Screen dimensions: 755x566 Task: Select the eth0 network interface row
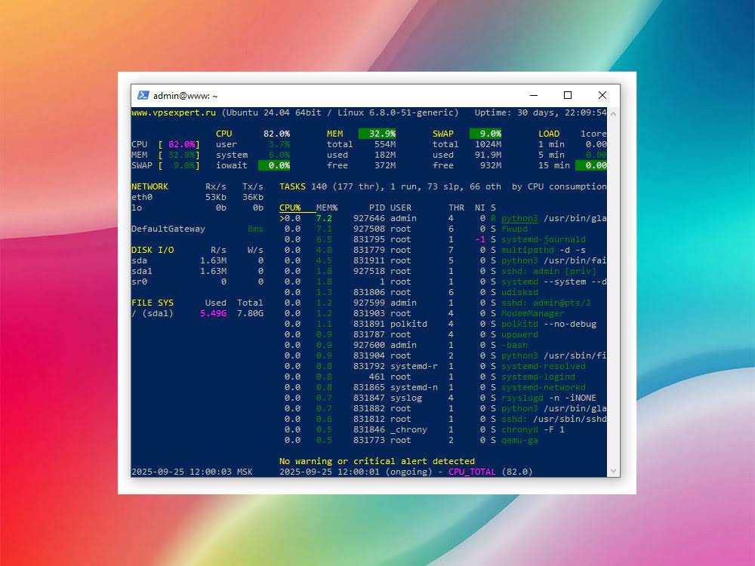197,197
